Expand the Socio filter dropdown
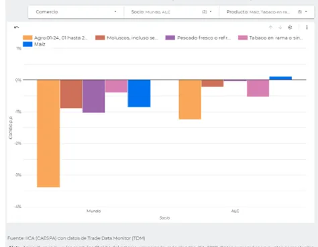The image size is (318, 247). [x=172, y=11]
